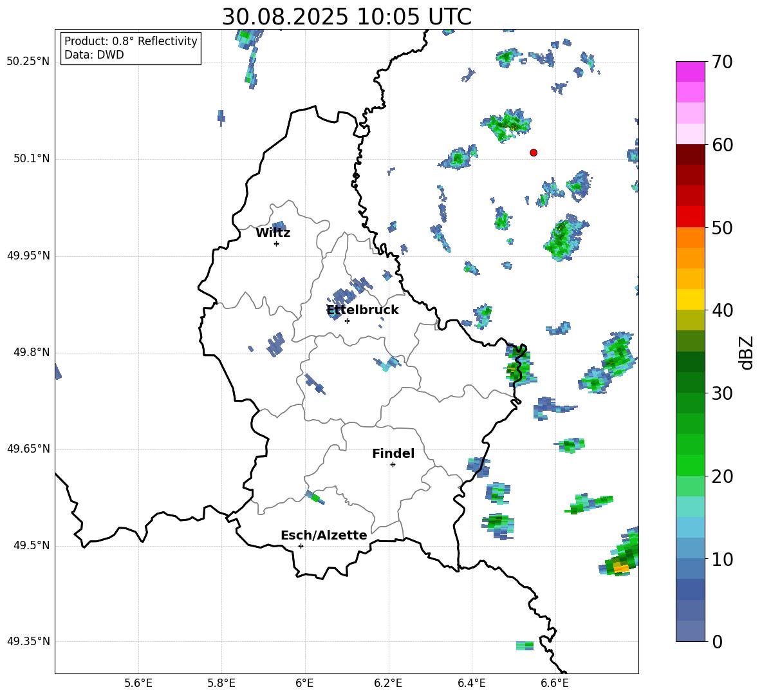762x696 pixels.
Task: Click the Findel station cross marker
Action: (393, 465)
